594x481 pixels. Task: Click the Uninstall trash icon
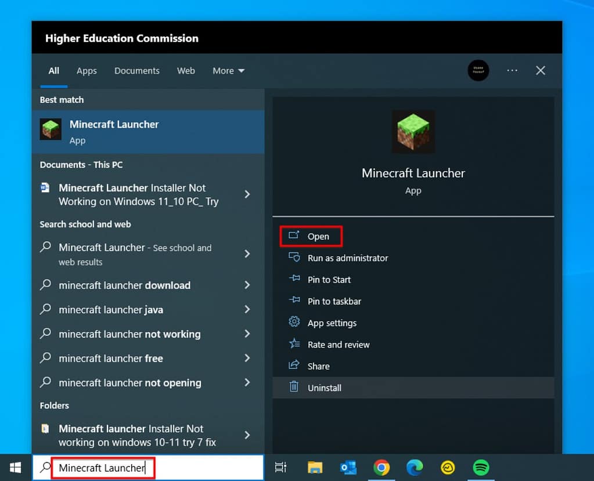294,387
